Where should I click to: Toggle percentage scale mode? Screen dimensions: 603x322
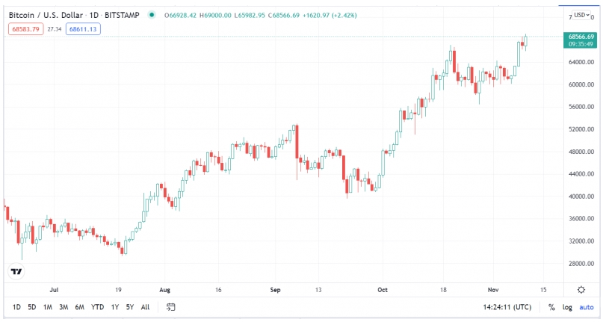pyautogui.click(x=551, y=307)
